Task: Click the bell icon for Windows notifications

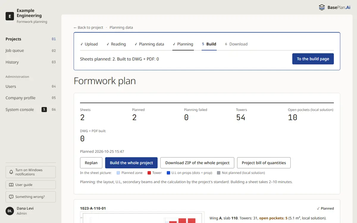Action: [x=11, y=172]
